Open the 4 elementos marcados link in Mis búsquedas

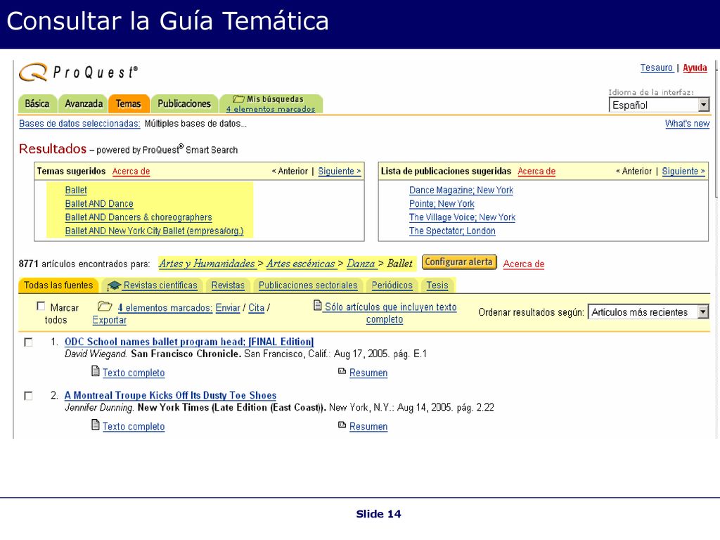271,109
